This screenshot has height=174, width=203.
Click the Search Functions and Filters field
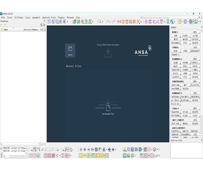tap(170, 17)
